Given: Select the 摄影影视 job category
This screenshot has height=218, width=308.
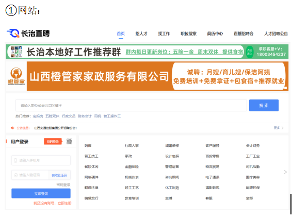Looking at the screenshot, I should pyautogui.click(x=213, y=188).
